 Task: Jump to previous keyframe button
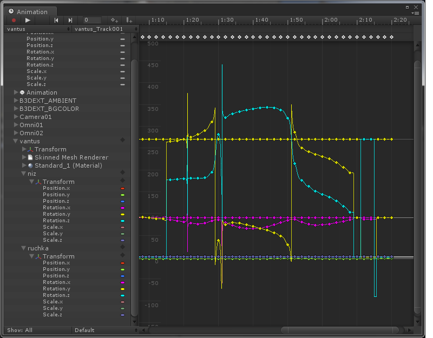56,20
